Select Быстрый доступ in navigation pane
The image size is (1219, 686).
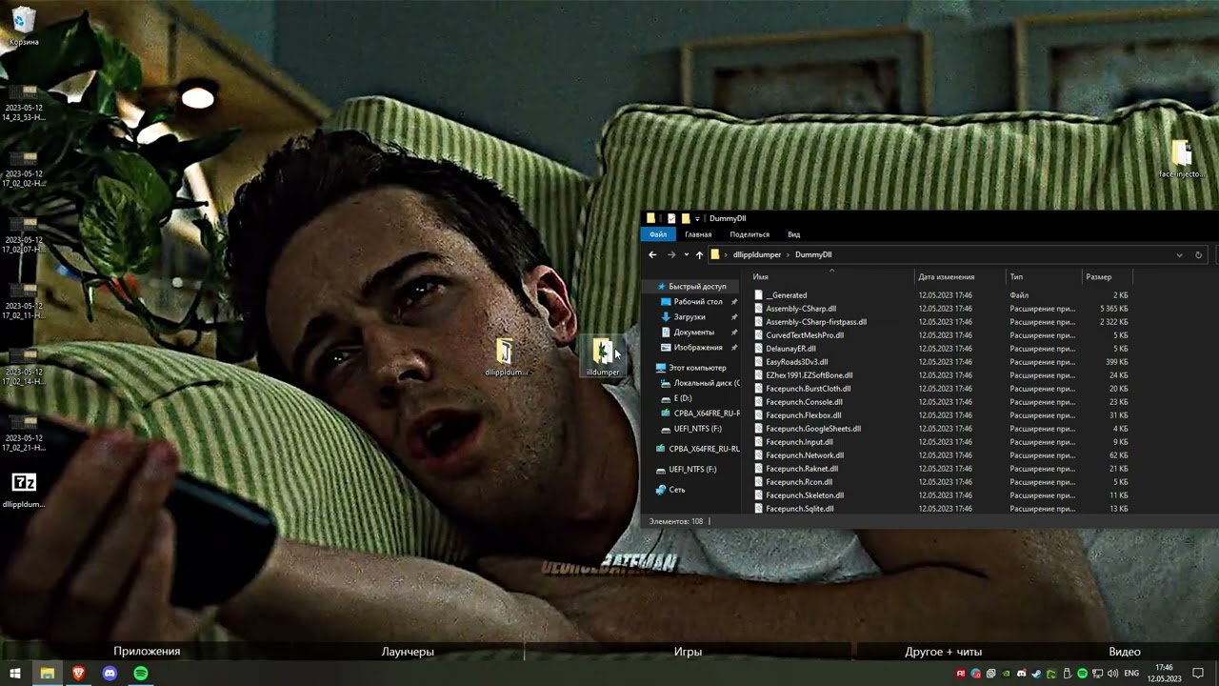697,287
